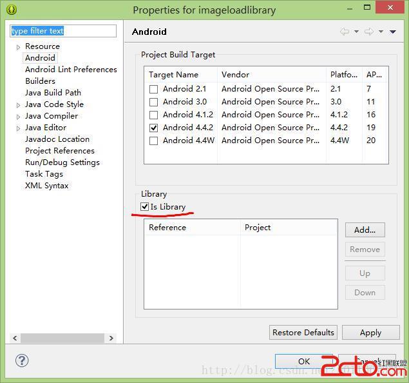Open the Task Tags page
This screenshot has width=409, height=383.
pyautogui.click(x=44, y=174)
